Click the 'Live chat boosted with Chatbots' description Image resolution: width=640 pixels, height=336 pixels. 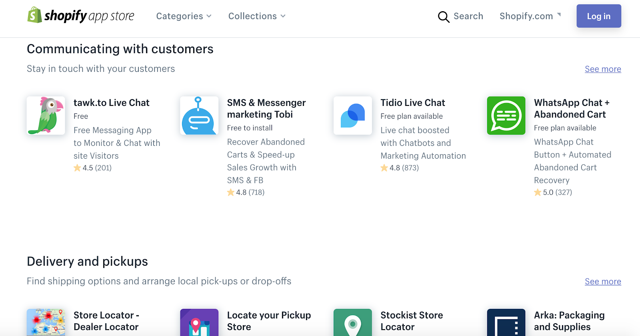pyautogui.click(x=423, y=143)
